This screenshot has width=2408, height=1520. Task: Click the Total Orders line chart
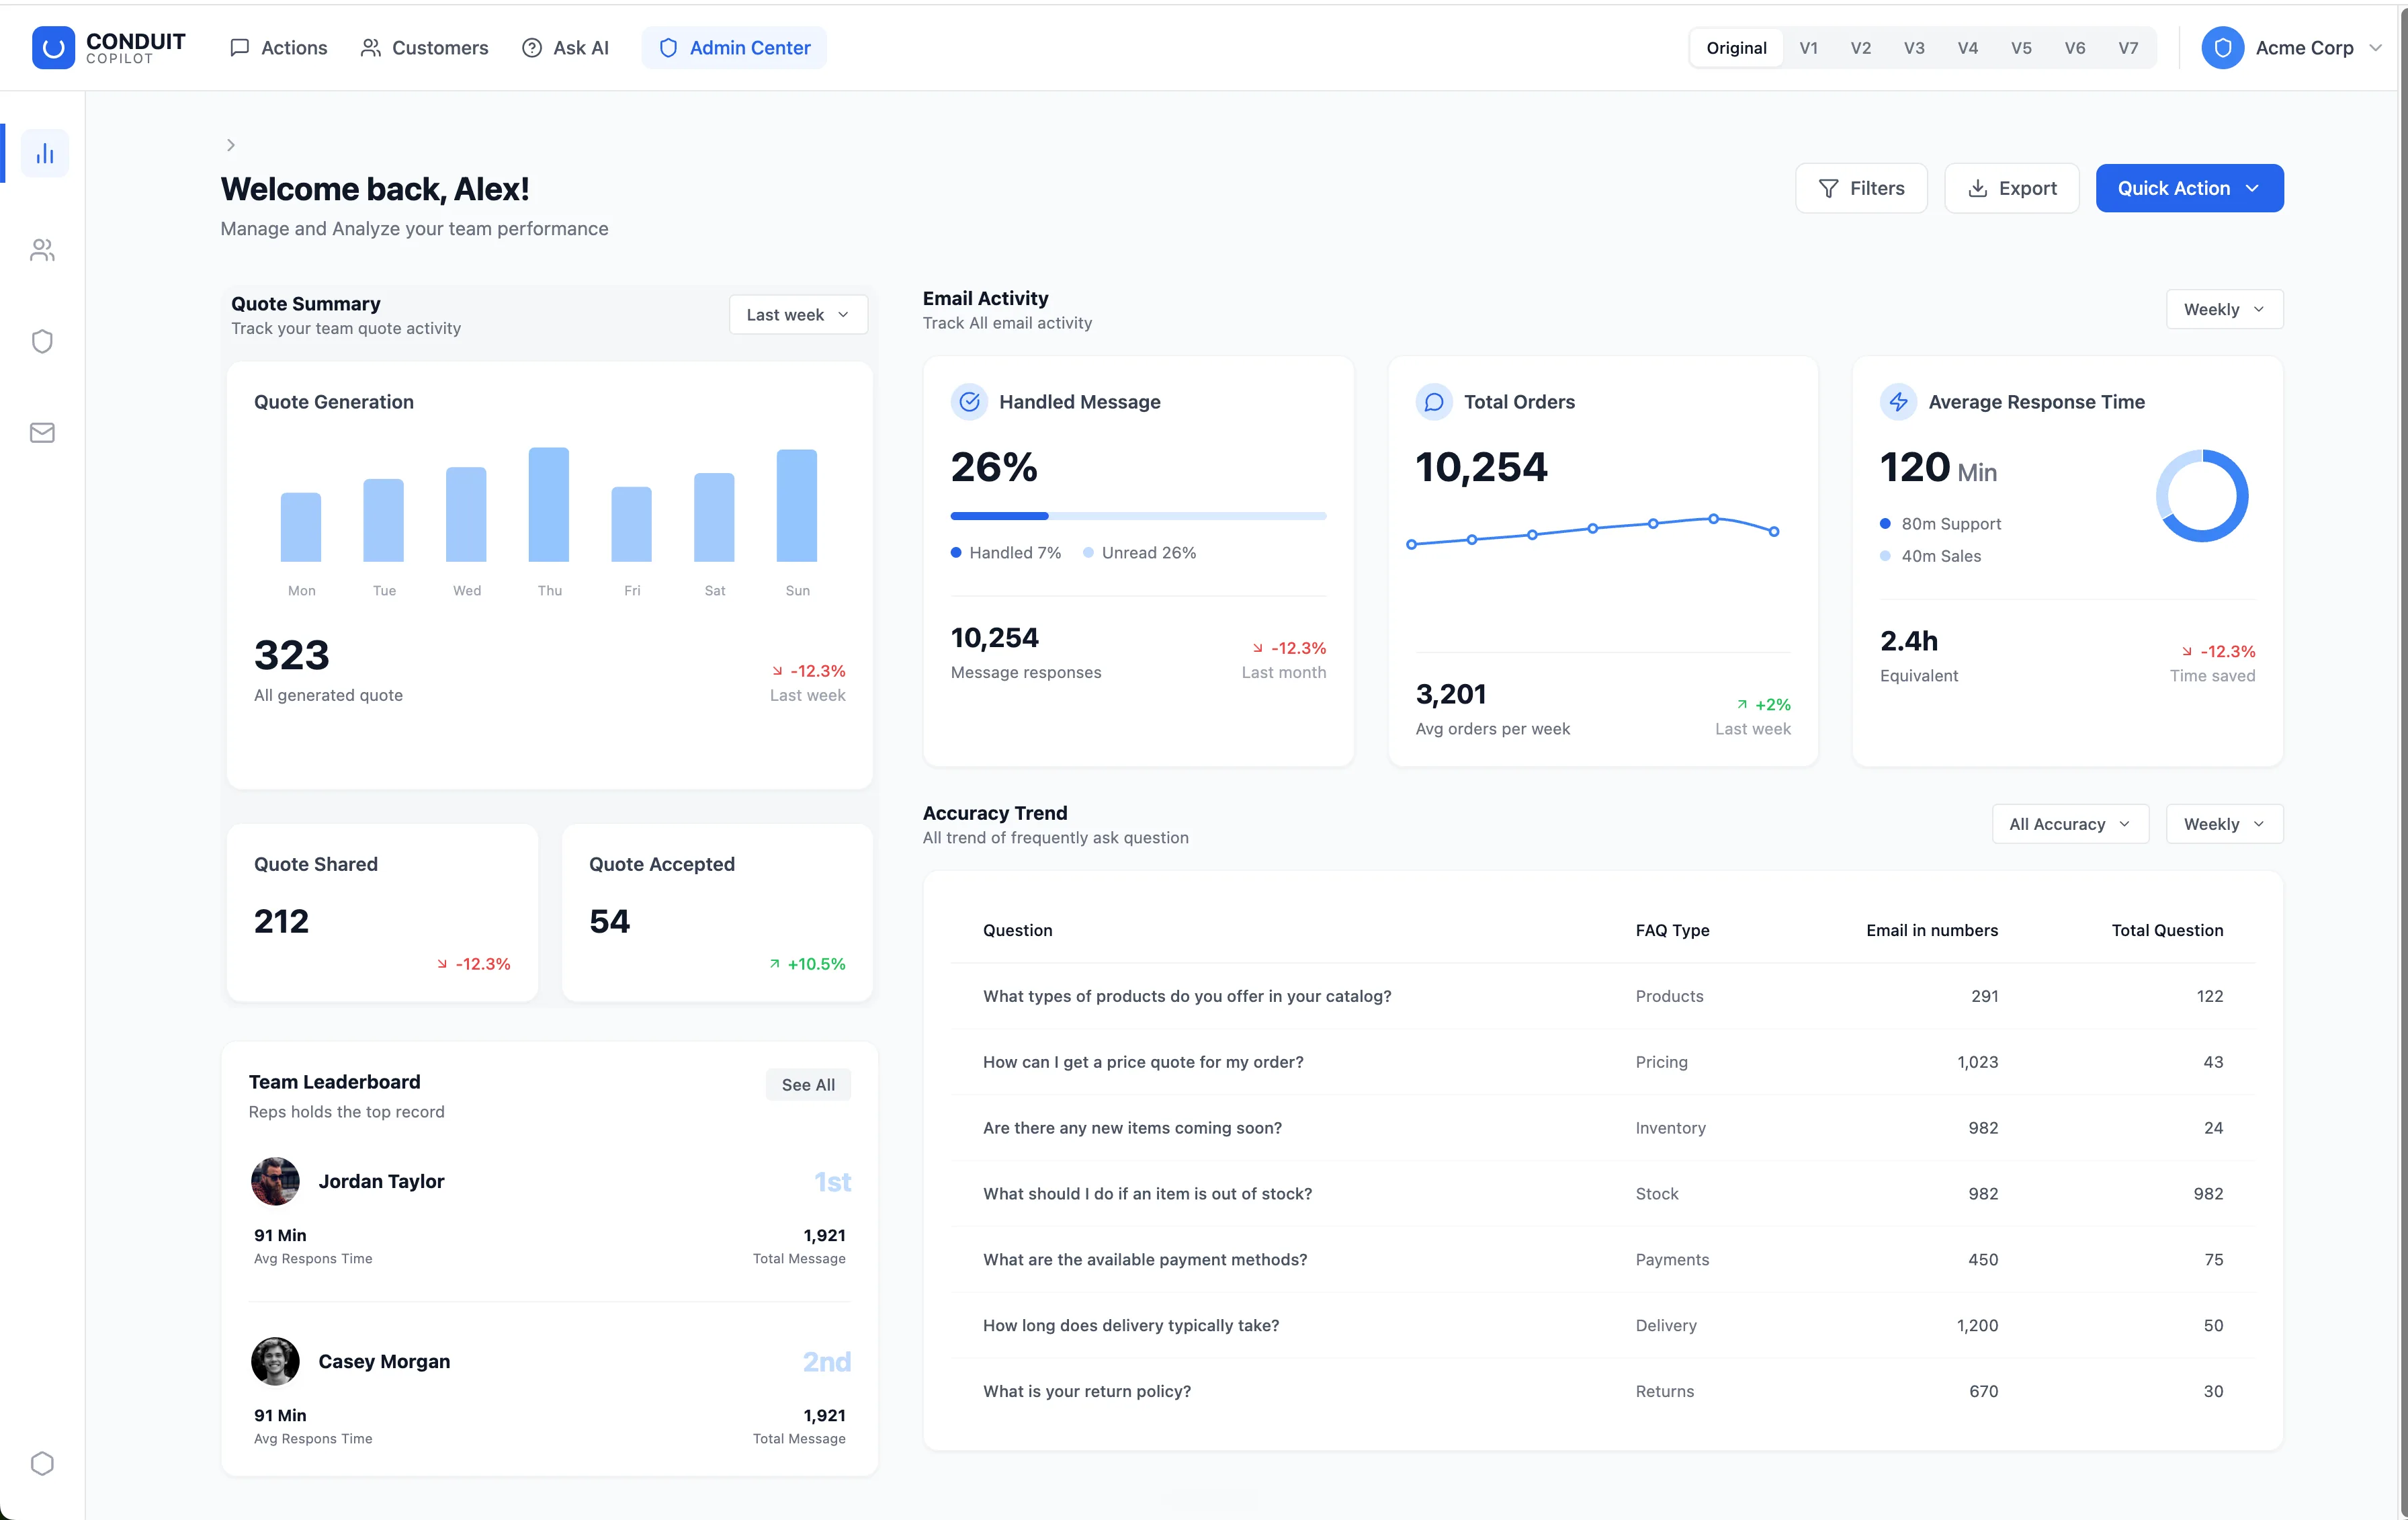[1592, 531]
